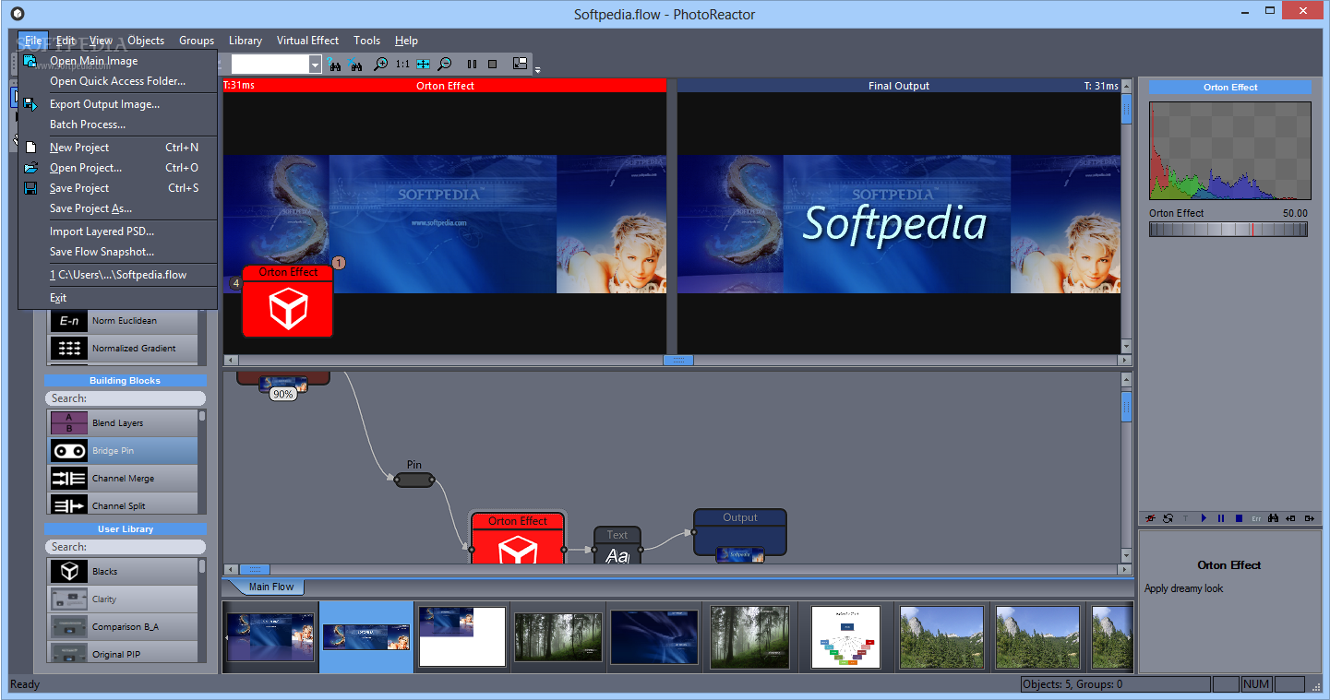Click the zoom in magnifier in toolbar

[380, 65]
